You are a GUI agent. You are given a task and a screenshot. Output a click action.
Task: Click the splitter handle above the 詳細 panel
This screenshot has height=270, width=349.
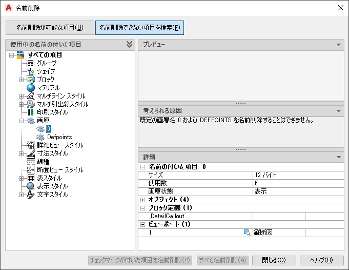[241, 149]
